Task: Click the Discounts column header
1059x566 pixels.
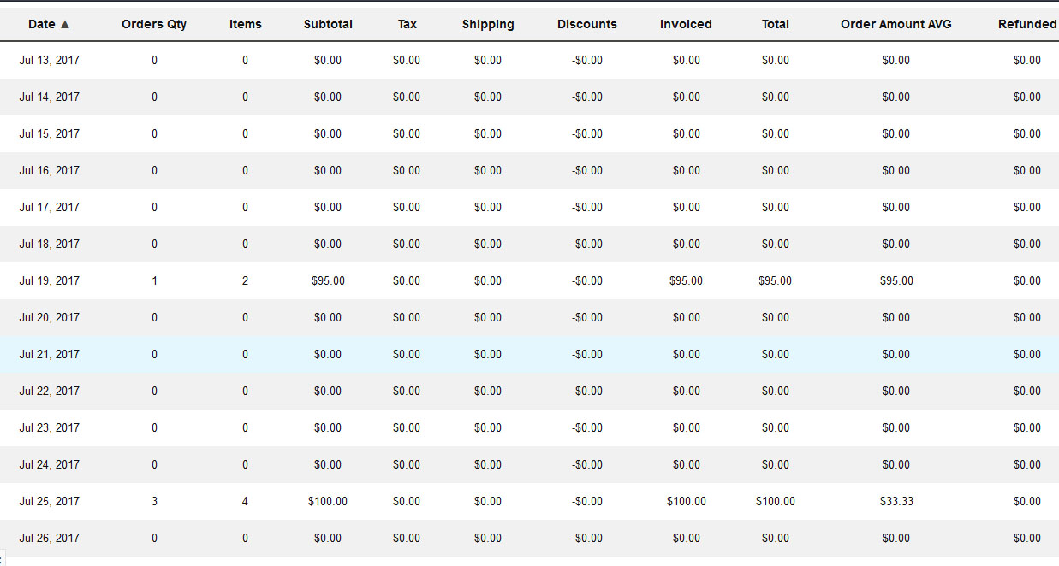Action: (x=587, y=24)
